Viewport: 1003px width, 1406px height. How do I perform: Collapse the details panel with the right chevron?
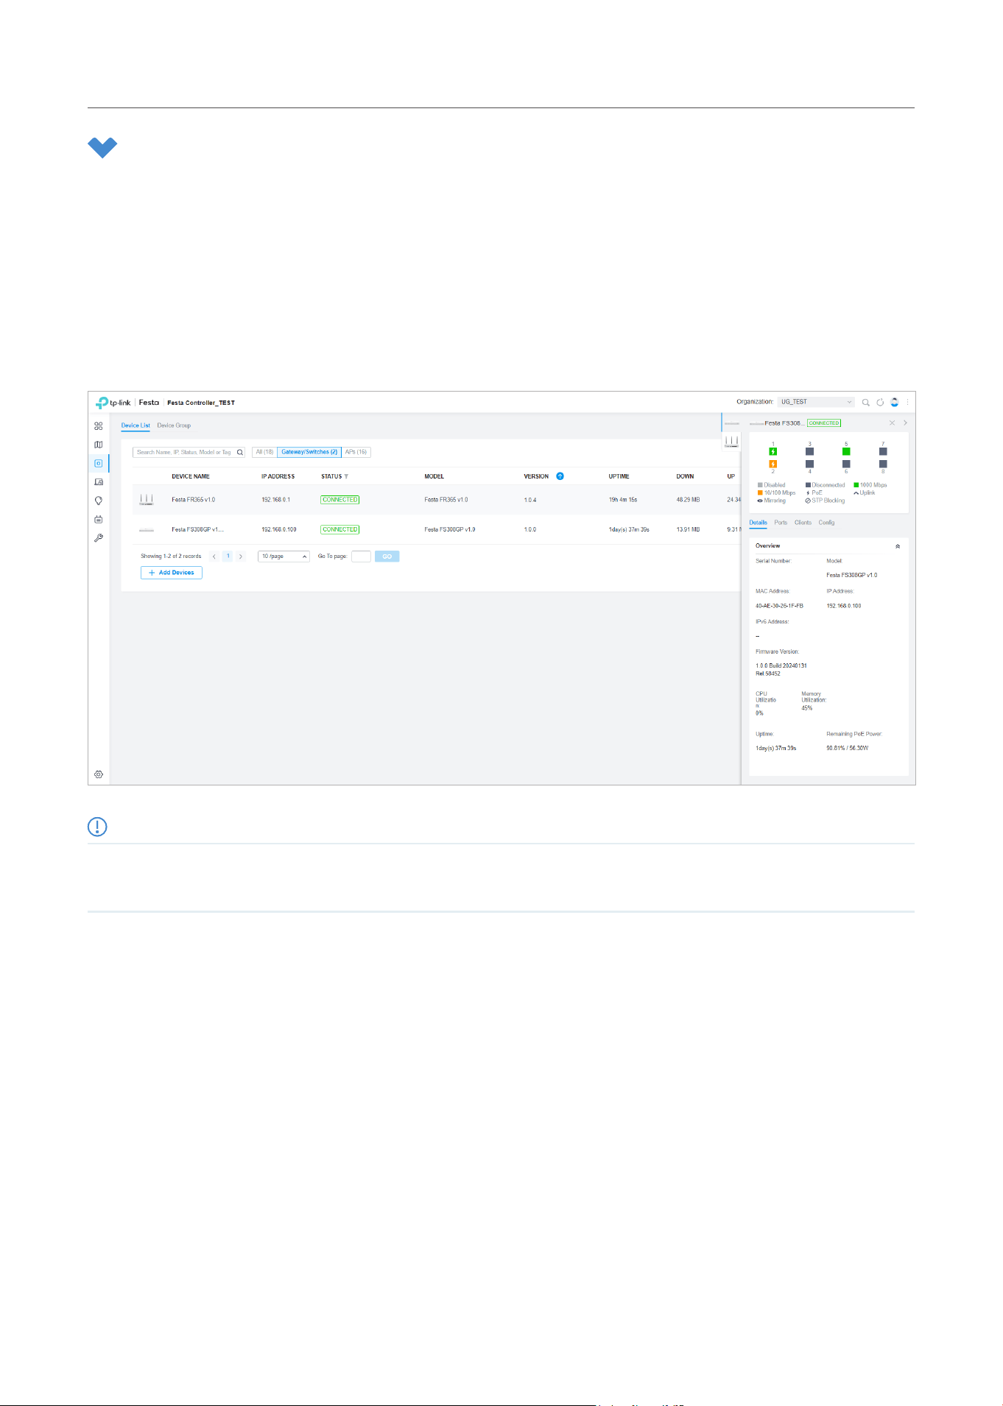[905, 423]
